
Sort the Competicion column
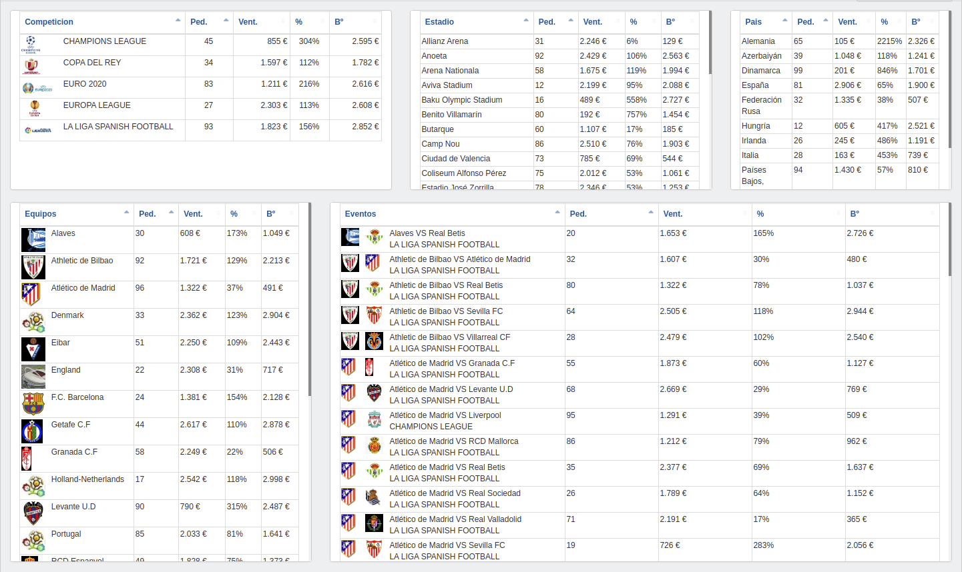point(102,22)
